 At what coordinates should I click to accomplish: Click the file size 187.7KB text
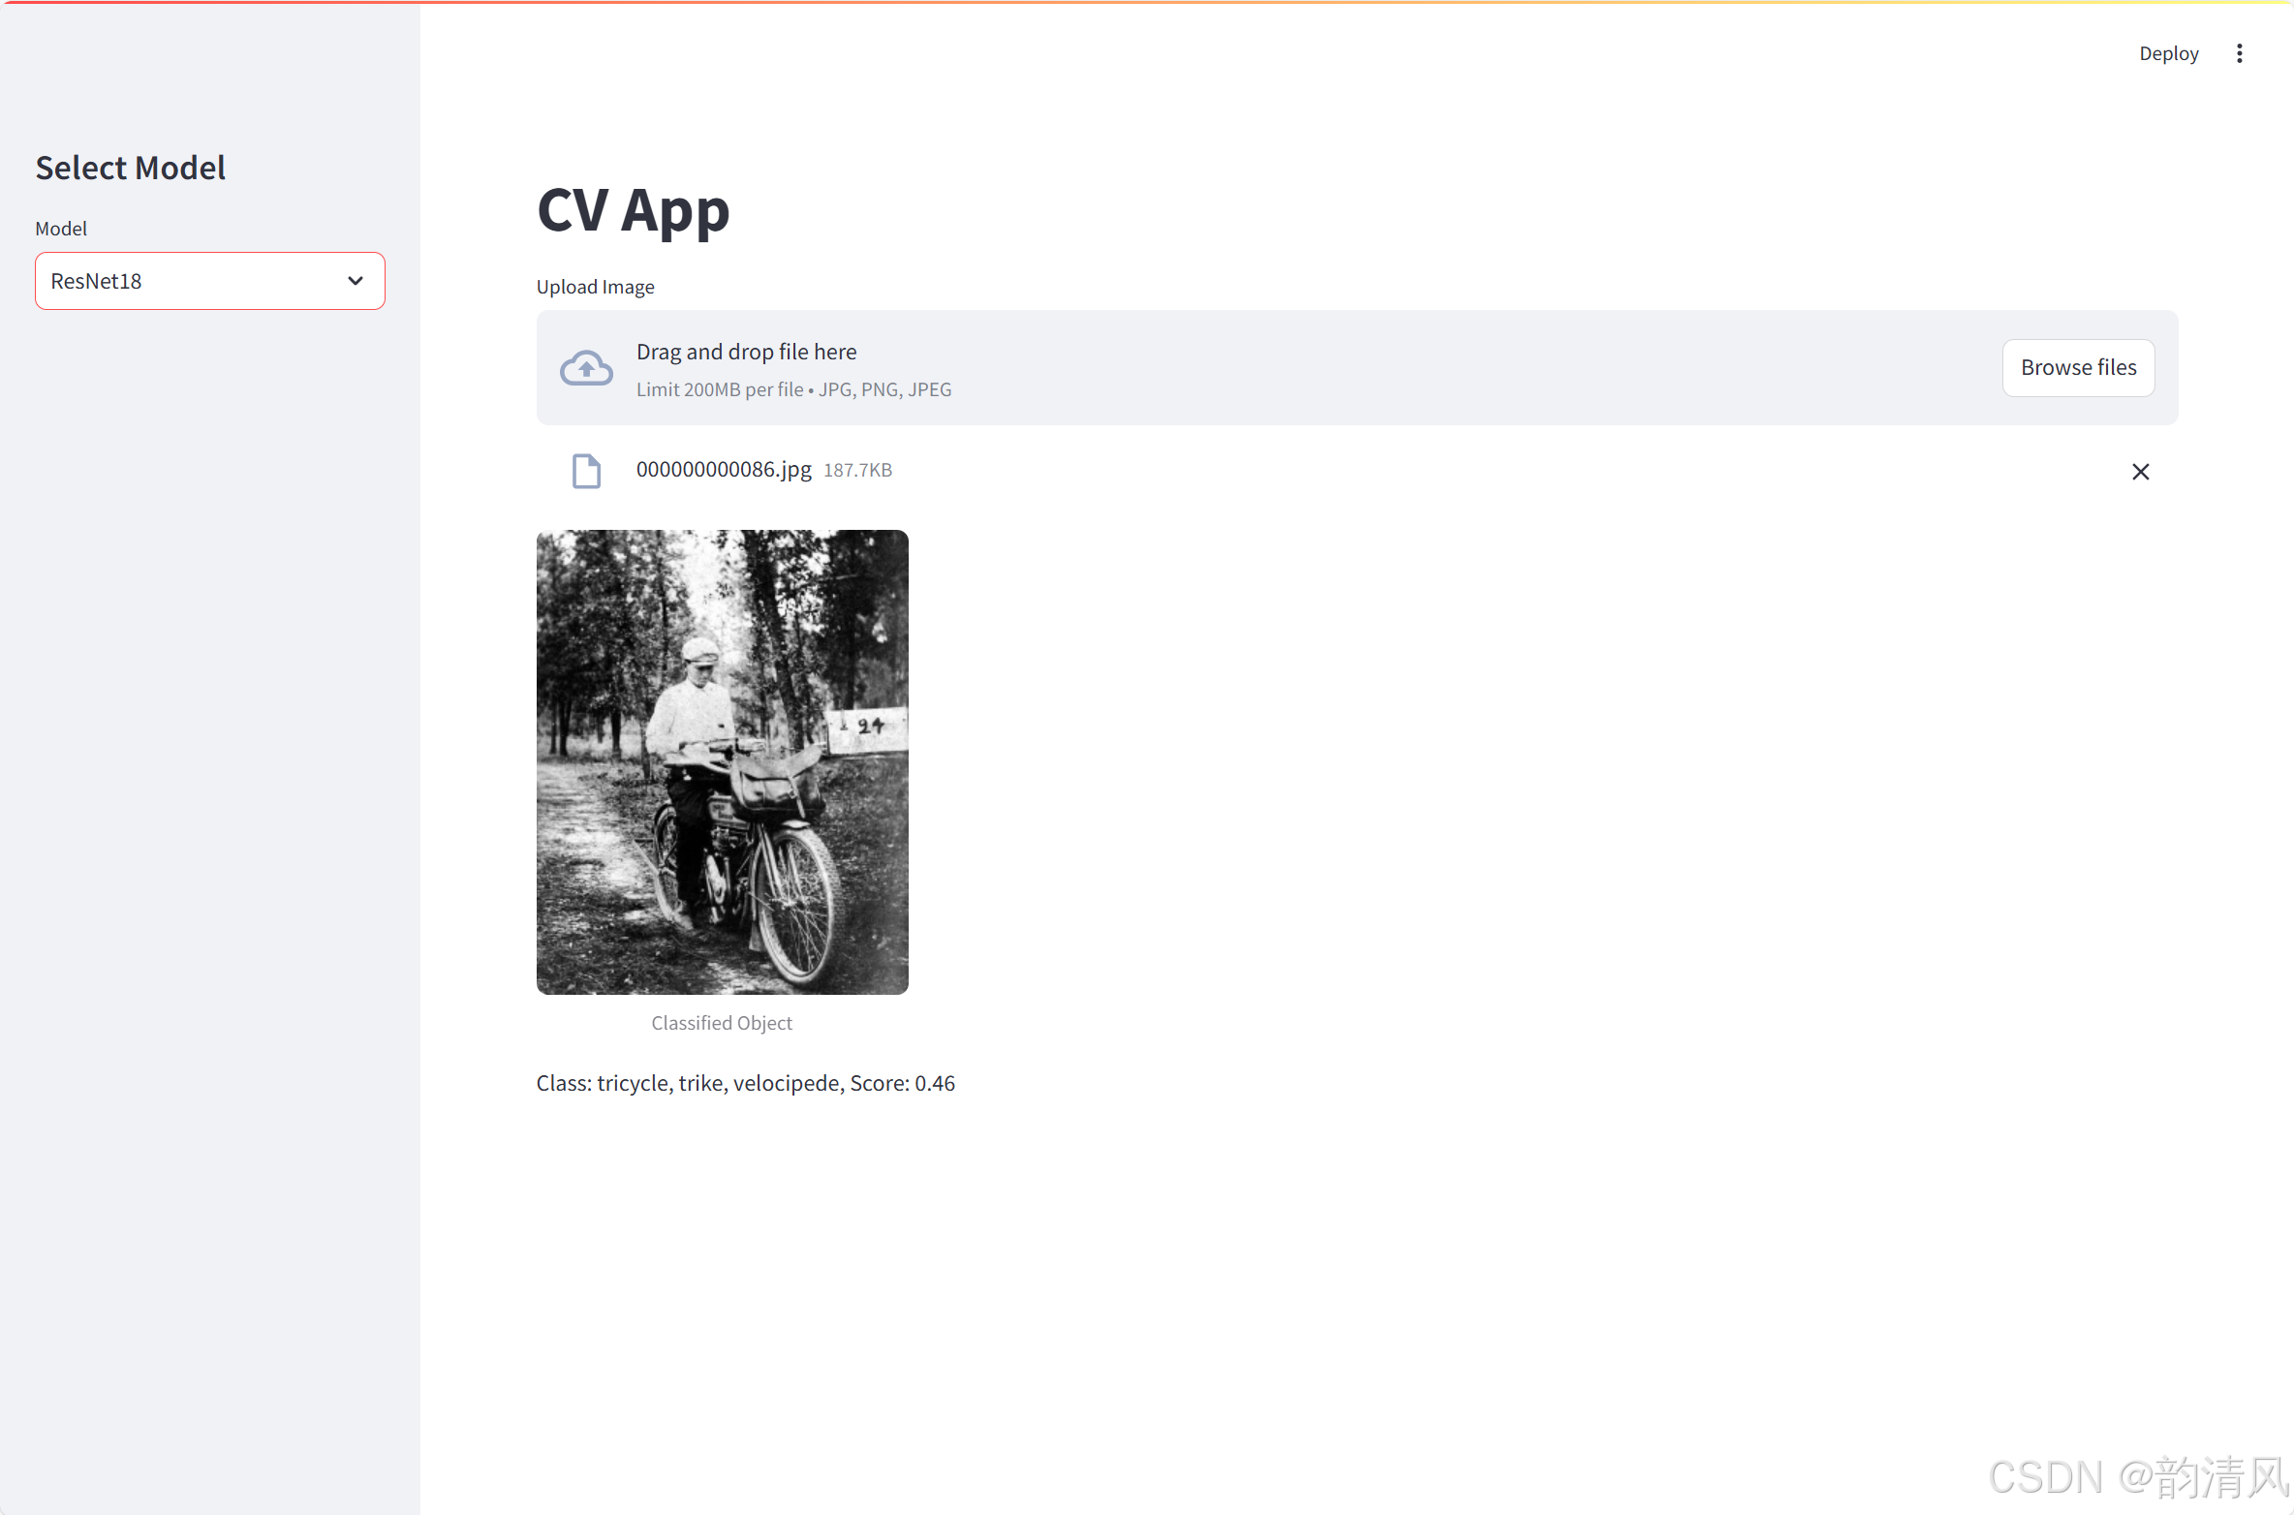click(x=857, y=471)
